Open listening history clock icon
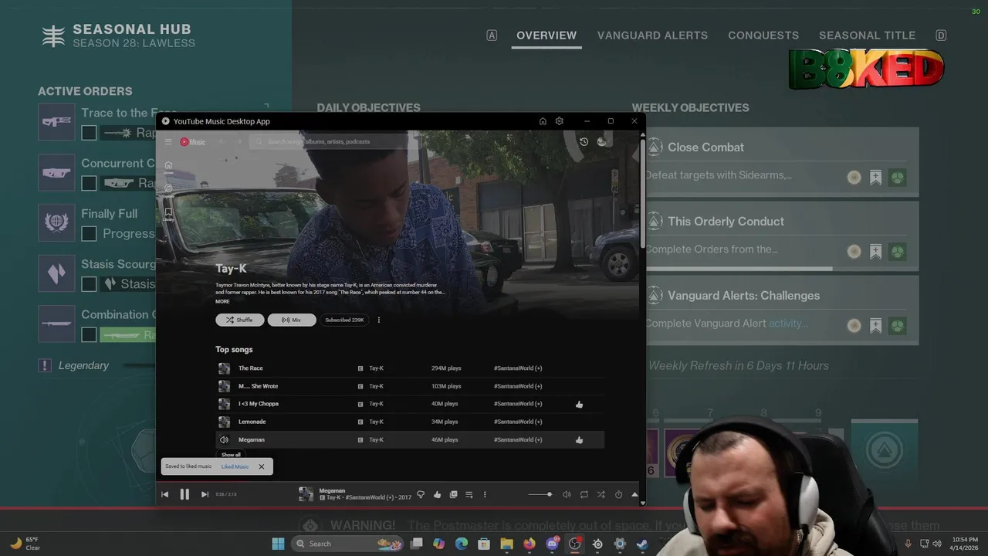988x556 pixels. tap(584, 141)
